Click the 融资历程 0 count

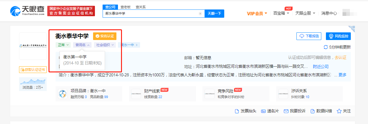(79, 97)
